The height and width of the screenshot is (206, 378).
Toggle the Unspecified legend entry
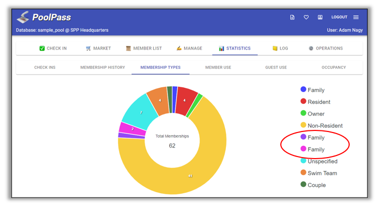(x=319, y=161)
